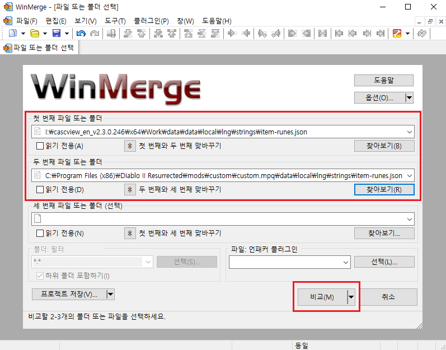Open the 폴더: 필터 combo box
This screenshot has width=446, height=350.
[92, 262]
